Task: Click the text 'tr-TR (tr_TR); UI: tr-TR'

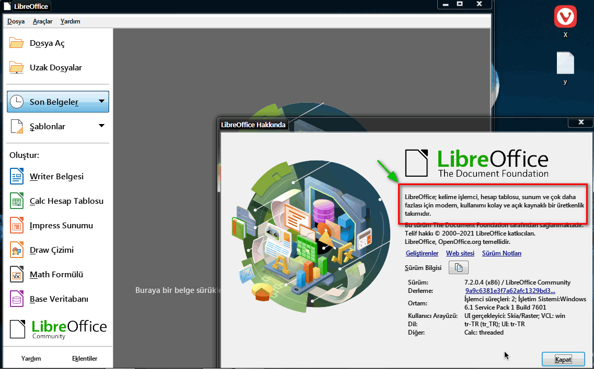Action: coord(494,324)
